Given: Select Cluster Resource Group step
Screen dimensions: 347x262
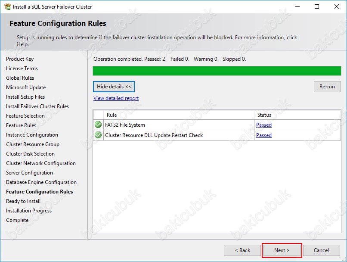Looking at the screenshot, I should click(x=33, y=144).
